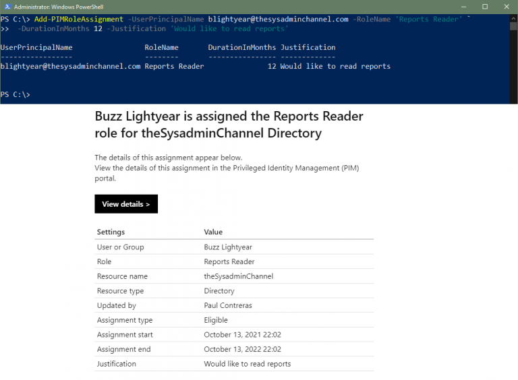The image size is (518, 380).
Task: Click 'Would like to read reports' table value
Action: pos(248,364)
